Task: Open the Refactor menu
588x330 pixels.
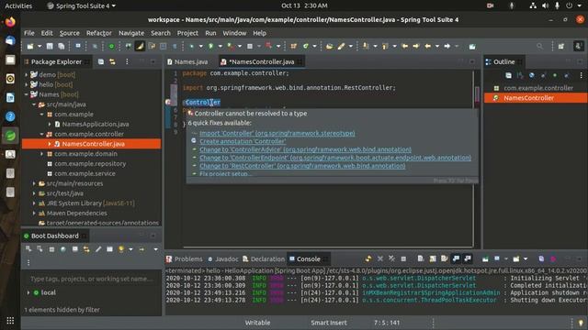Action: point(98,33)
